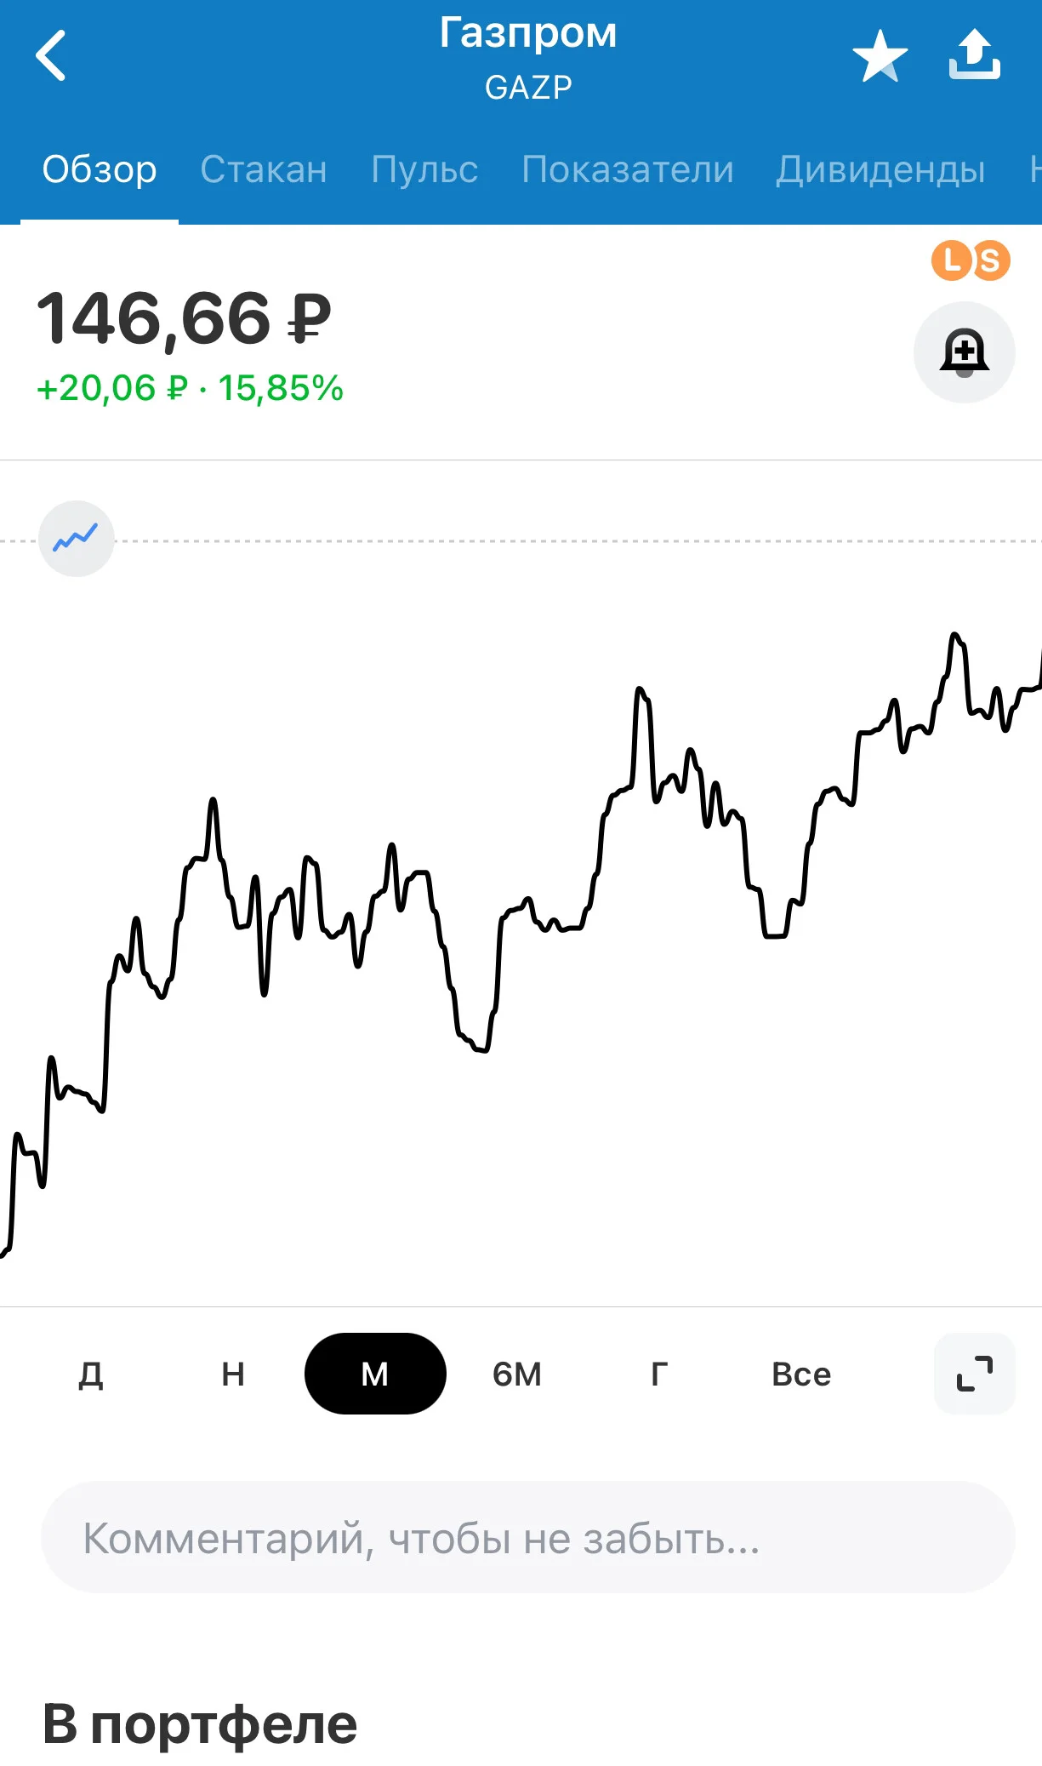Tap the share upload icon

(975, 54)
